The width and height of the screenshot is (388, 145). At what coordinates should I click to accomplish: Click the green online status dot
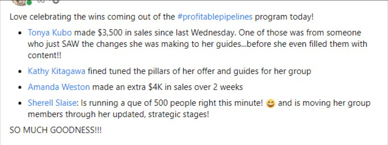click(x=29, y=3)
